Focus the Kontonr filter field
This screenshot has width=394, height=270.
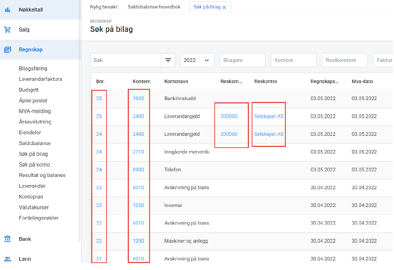pos(294,60)
